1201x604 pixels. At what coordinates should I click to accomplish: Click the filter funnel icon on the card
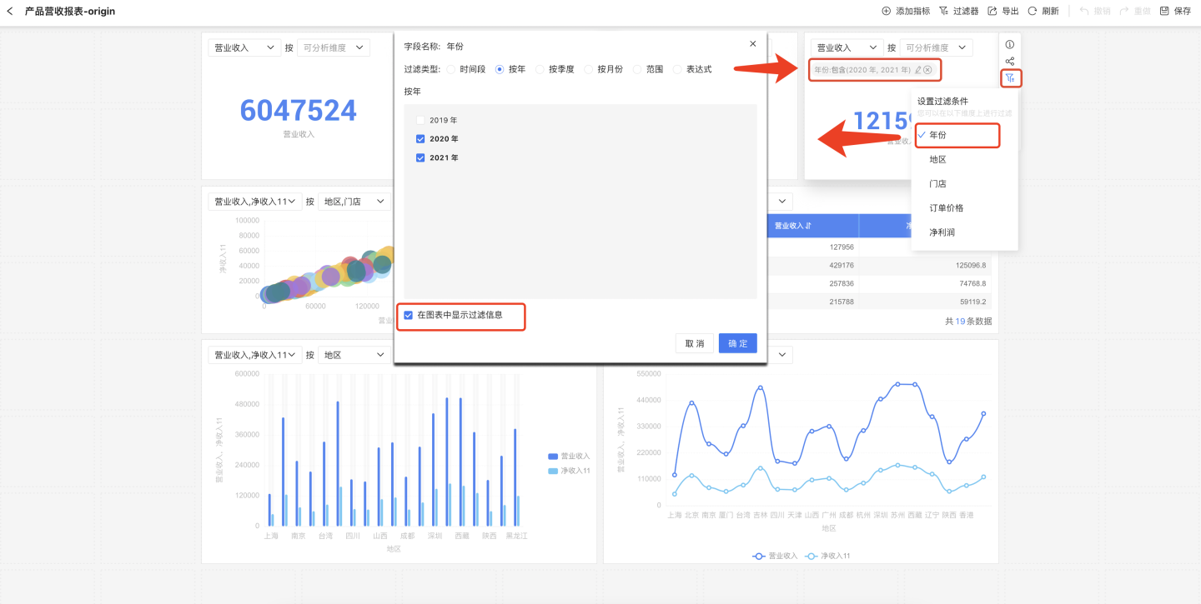1010,78
